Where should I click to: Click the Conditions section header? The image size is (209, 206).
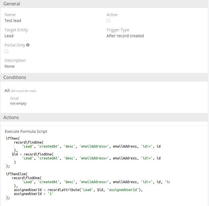15,77
